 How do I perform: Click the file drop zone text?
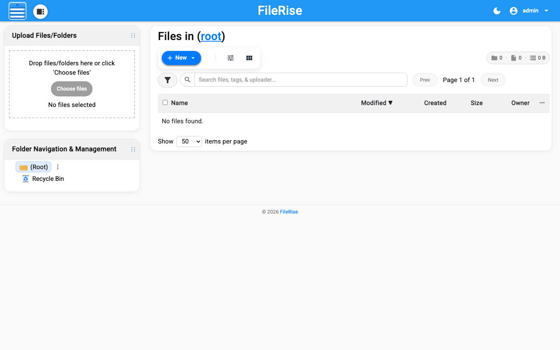click(x=72, y=68)
